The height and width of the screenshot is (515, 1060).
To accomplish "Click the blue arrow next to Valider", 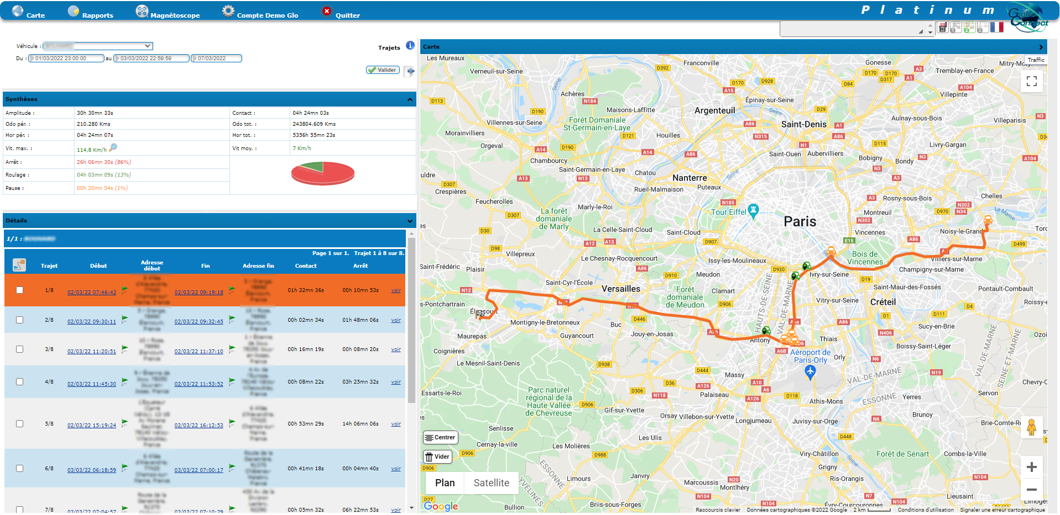I will 410,71.
